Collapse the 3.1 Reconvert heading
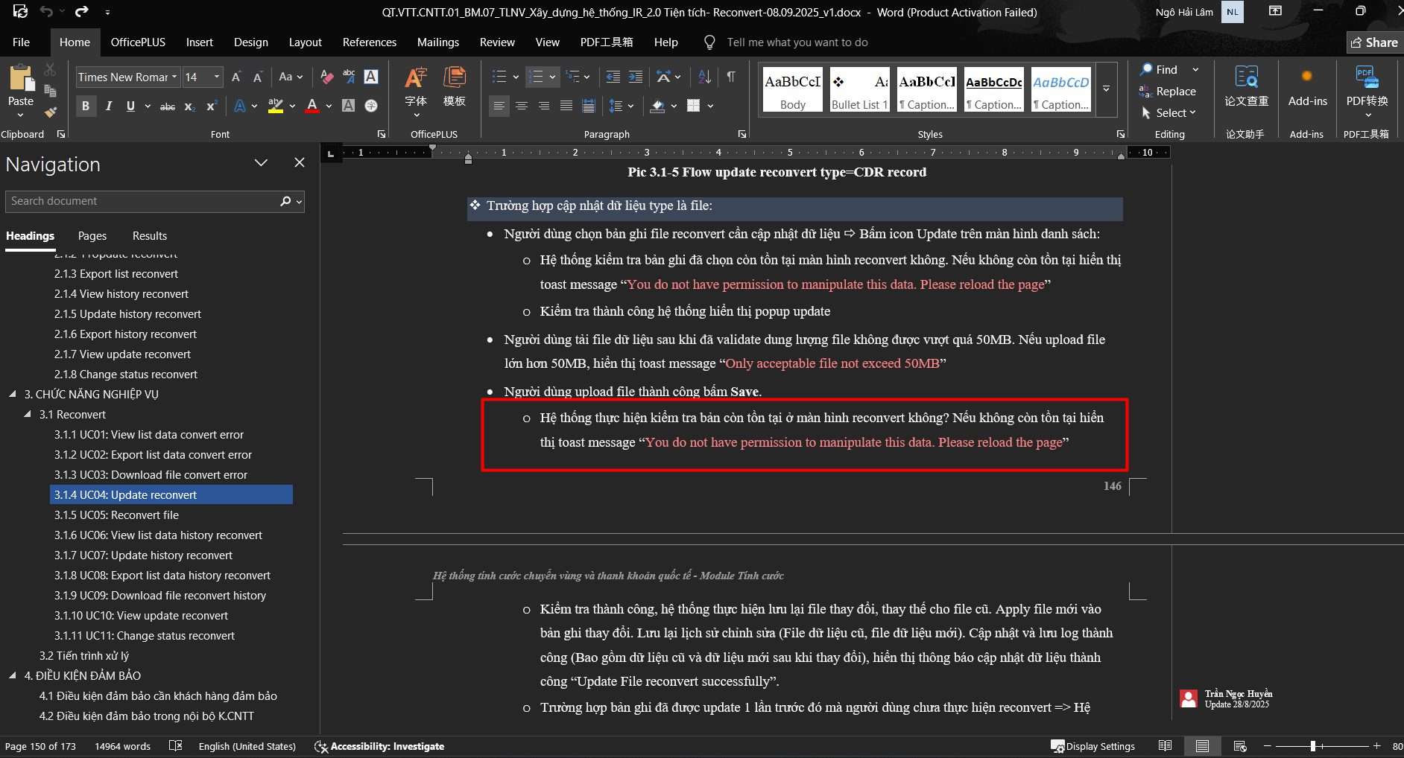Viewport: 1404px width, 758px height. [x=28, y=414]
